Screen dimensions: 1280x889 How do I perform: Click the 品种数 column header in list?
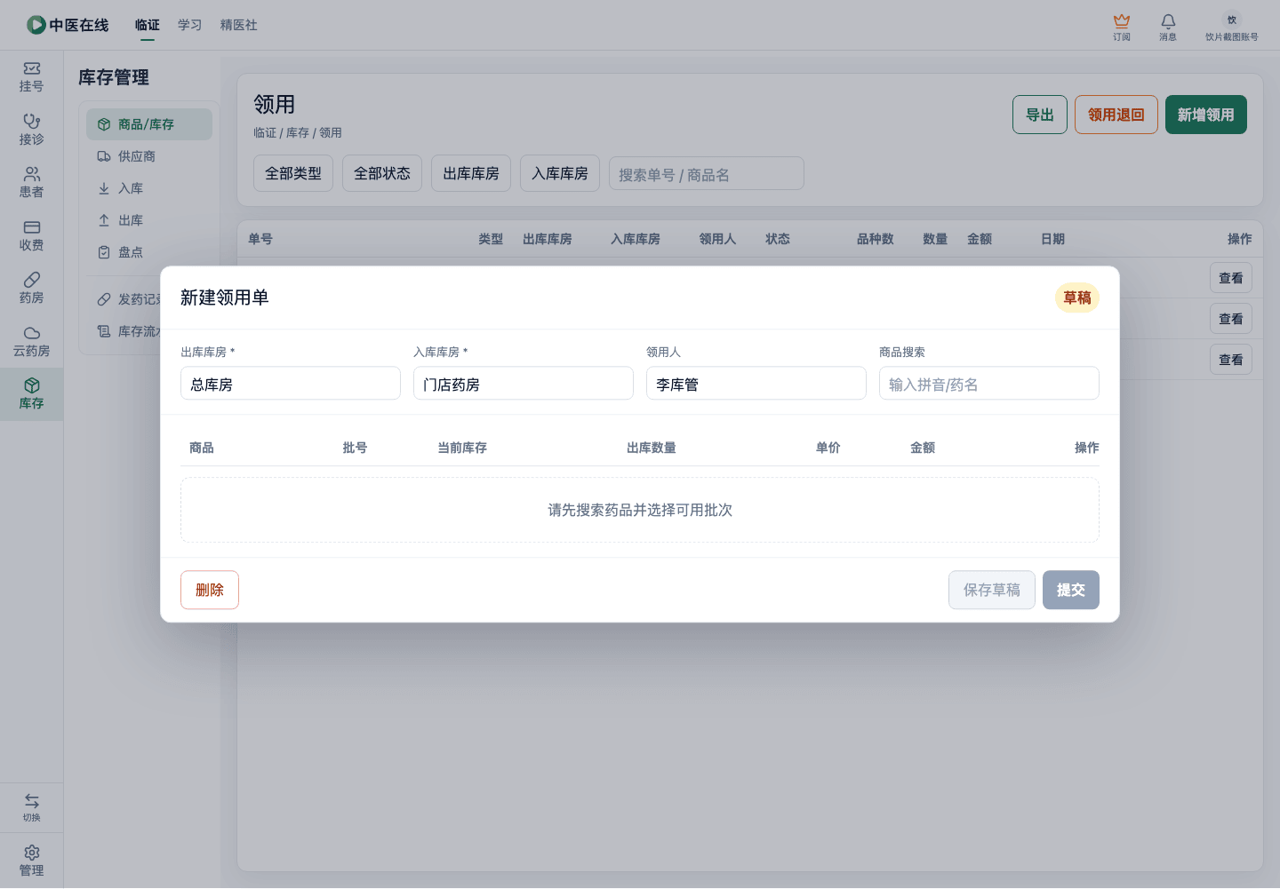click(x=876, y=239)
